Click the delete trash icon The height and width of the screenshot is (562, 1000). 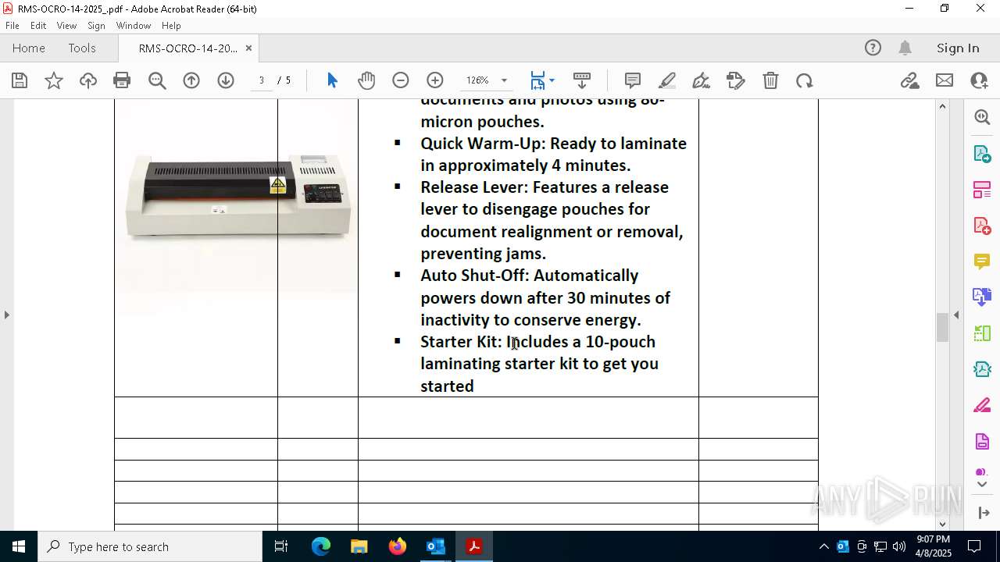pos(770,80)
